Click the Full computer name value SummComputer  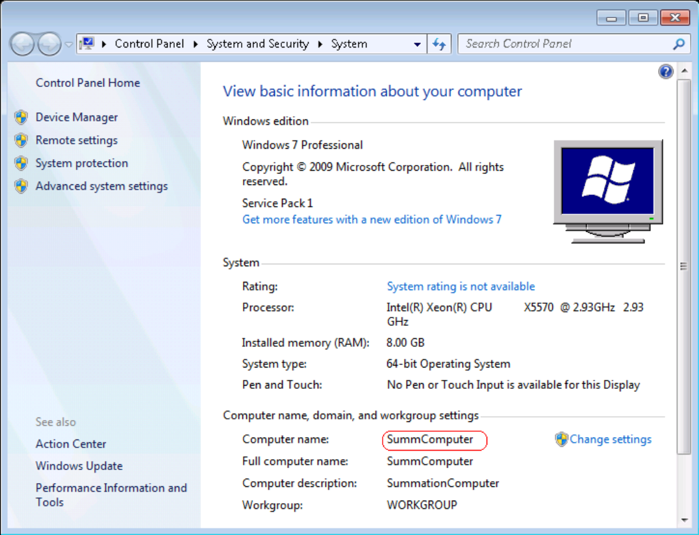coord(430,462)
